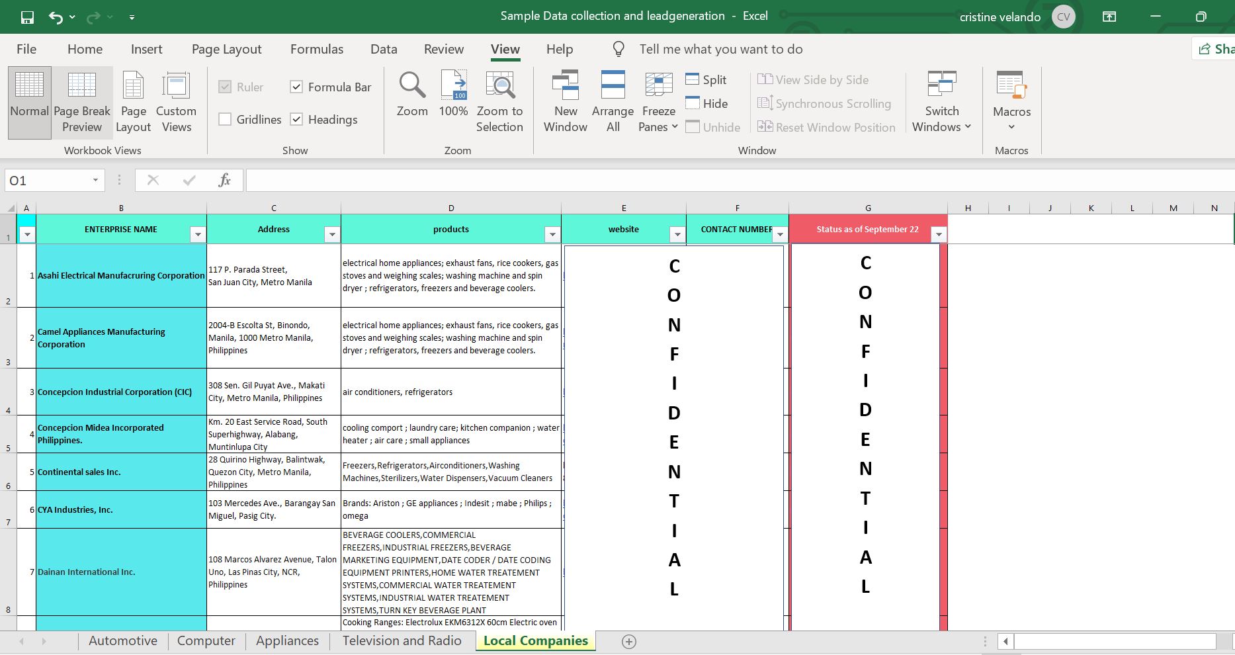1235x655 pixels.
Task: Open Custom Views
Action: click(x=176, y=103)
